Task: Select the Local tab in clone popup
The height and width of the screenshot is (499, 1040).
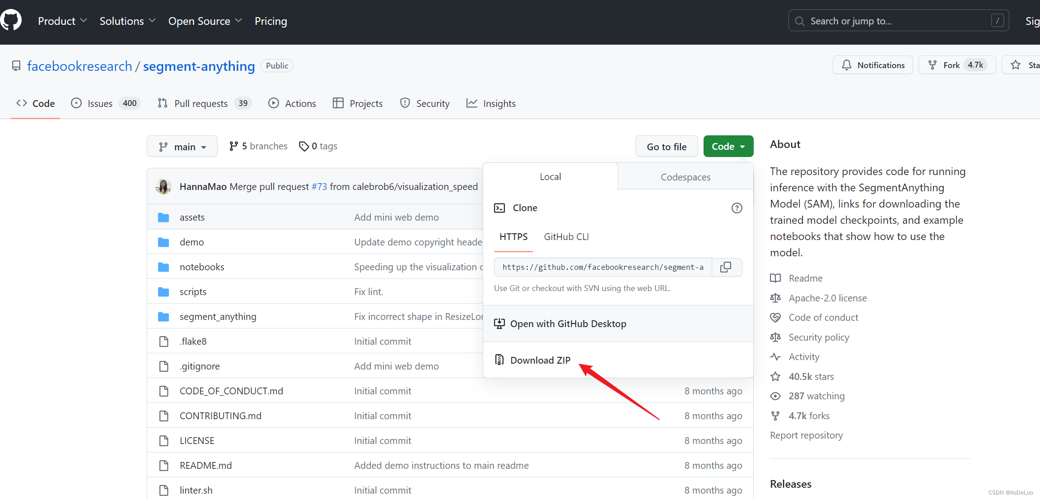Action: click(550, 177)
